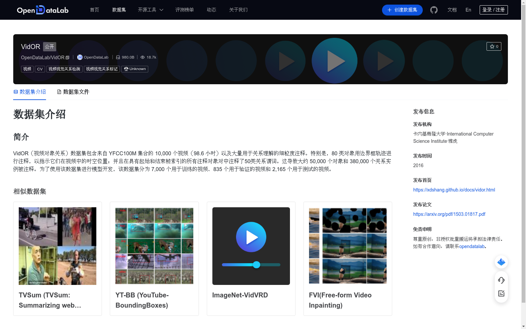This screenshot has height=329, width=526.
Task: Click the OpenDataLab logo
Action: 42,10
